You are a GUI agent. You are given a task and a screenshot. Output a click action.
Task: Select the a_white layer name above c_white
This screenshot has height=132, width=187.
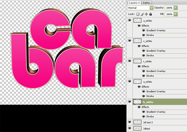(x=148, y=21)
